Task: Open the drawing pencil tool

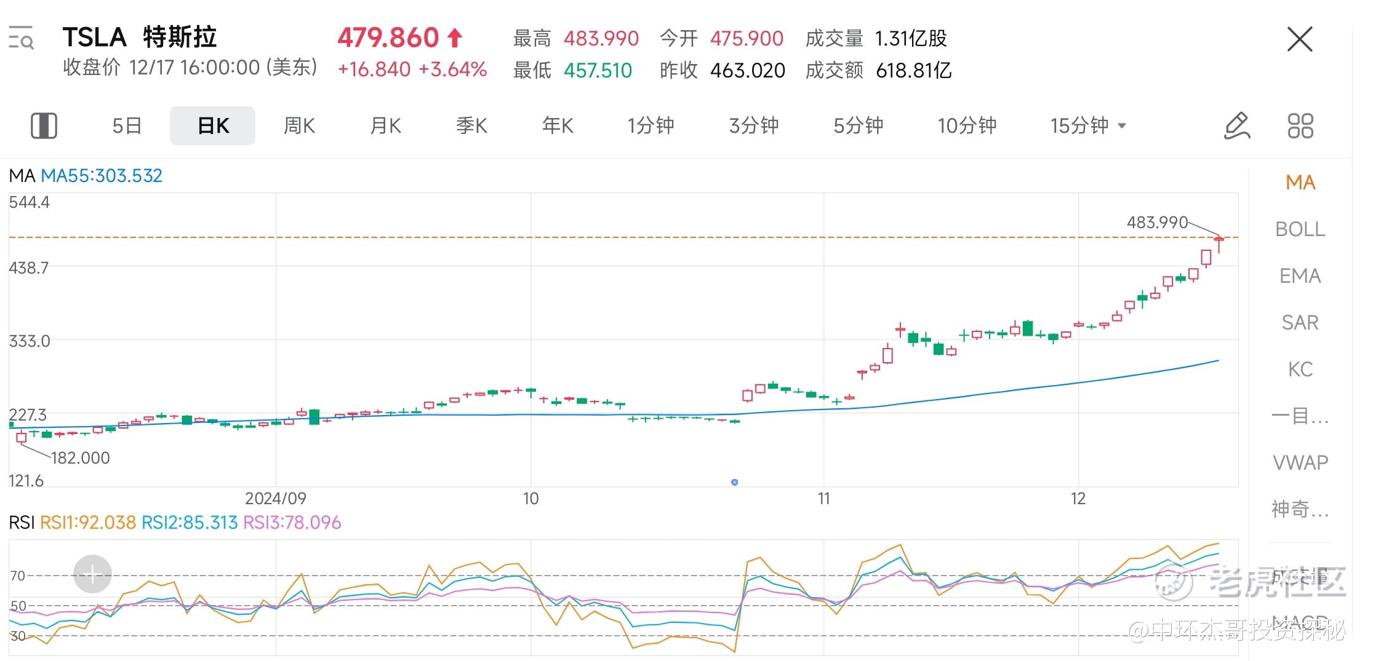Action: [x=1237, y=125]
